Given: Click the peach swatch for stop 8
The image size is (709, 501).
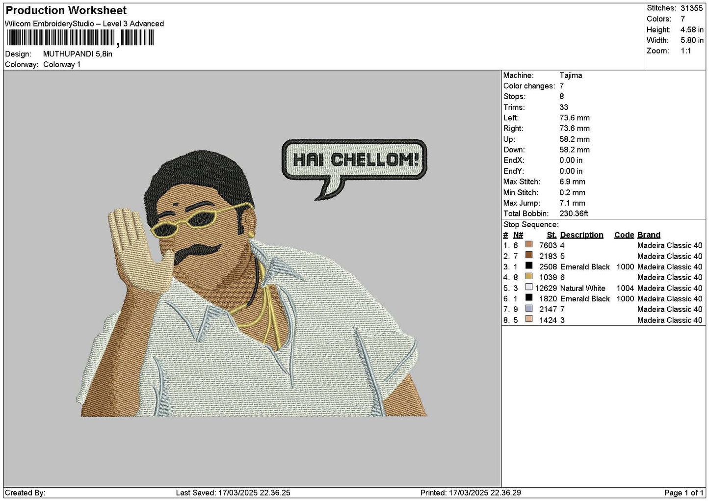Looking at the screenshot, I should coord(529,319).
